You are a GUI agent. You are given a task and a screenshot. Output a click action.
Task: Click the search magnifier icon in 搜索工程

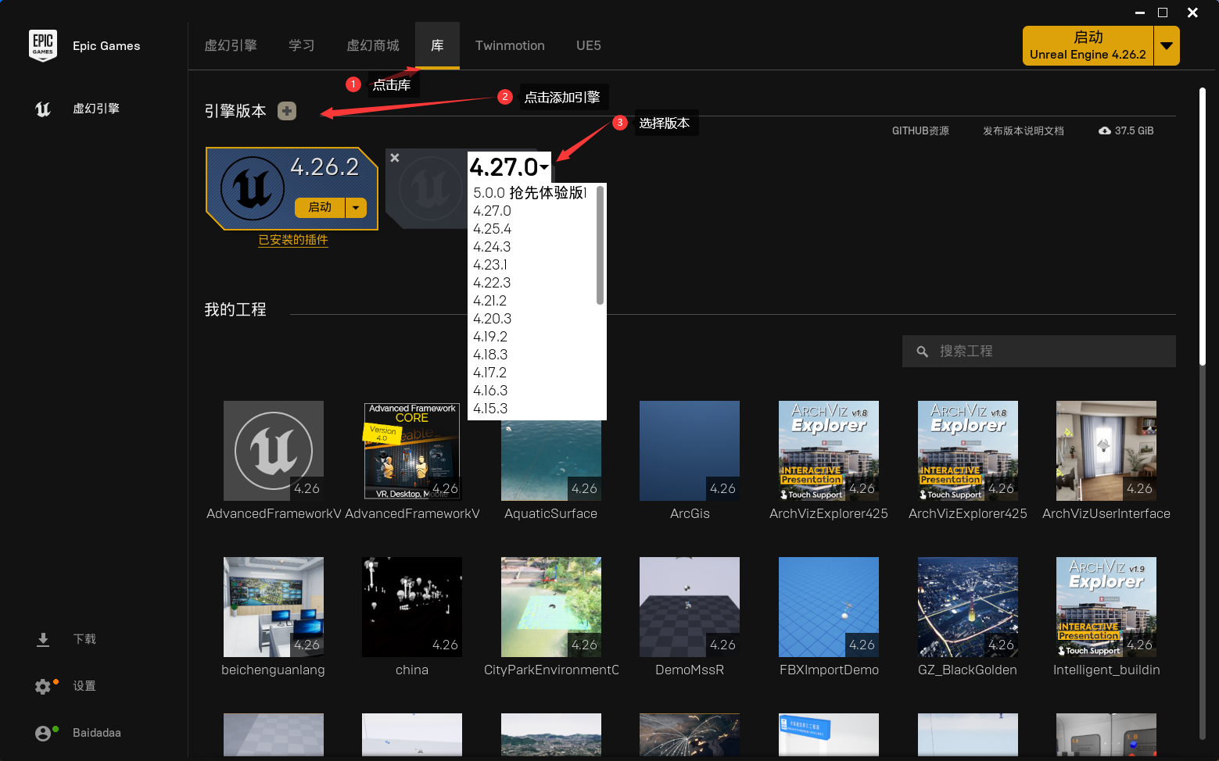[x=923, y=352]
